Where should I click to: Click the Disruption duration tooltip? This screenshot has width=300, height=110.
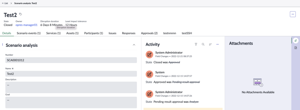click(66, 28)
